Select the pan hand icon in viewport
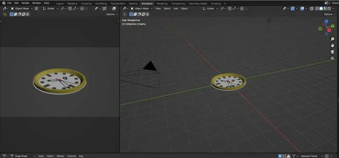This screenshot has height=158, width=339. click(x=332, y=45)
